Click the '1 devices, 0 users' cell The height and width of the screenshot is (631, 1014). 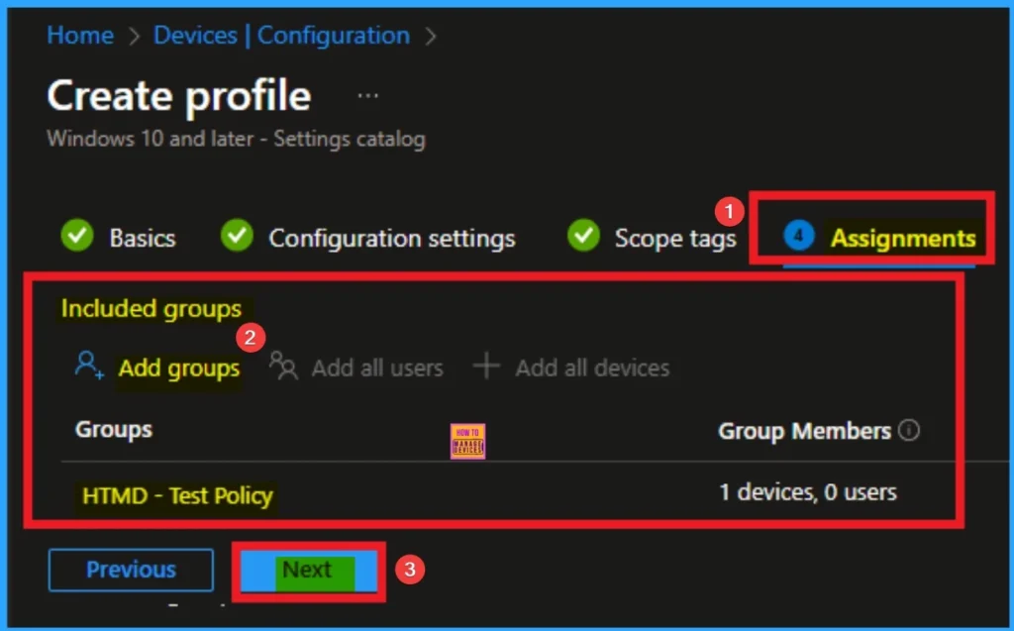808,492
